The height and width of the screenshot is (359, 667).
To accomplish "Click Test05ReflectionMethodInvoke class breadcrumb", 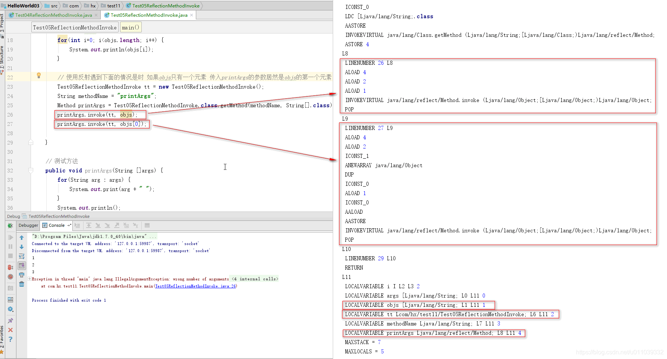I will pyautogui.click(x=163, y=6).
